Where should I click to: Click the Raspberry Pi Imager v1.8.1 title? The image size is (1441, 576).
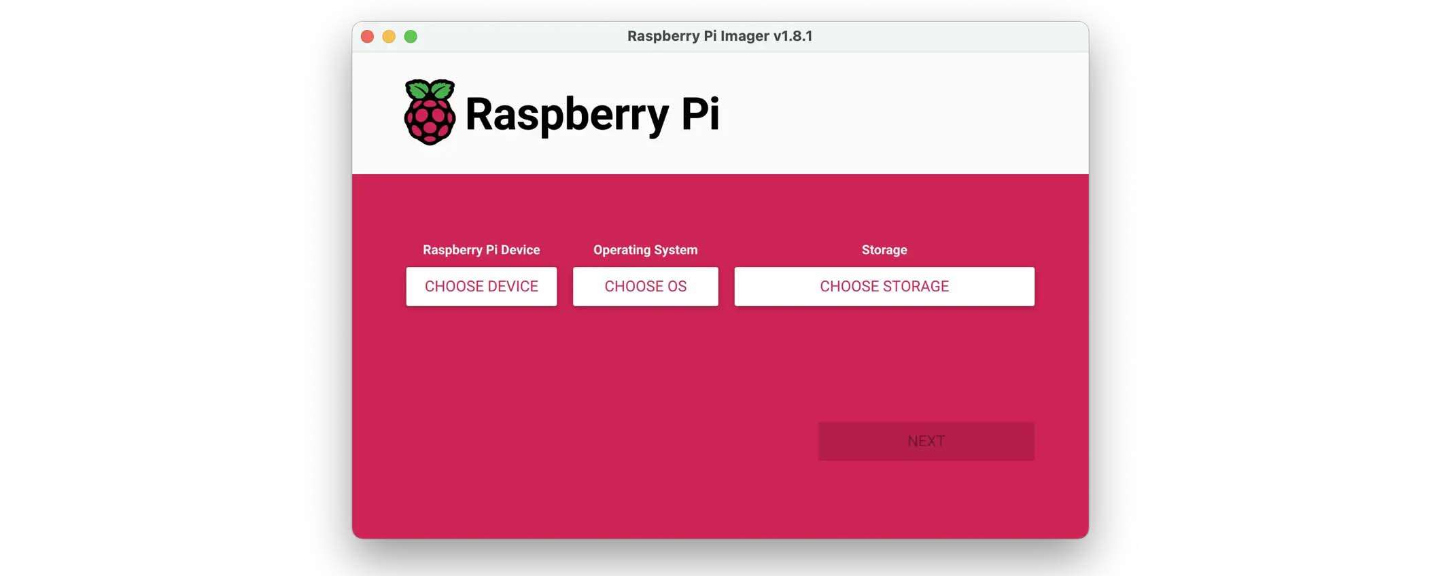pos(720,36)
